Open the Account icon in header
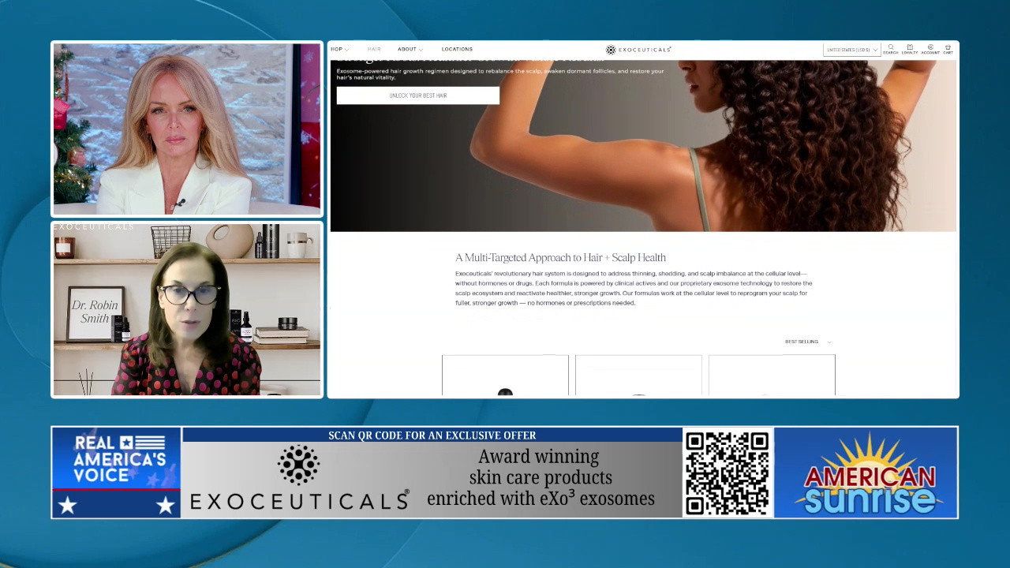Viewport: 1010px width, 568px height. pos(930,49)
